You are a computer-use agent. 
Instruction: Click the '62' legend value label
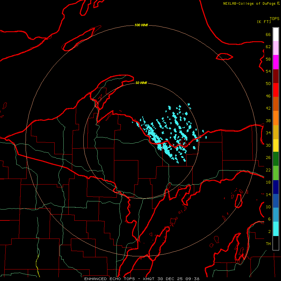pyautogui.click(x=268, y=47)
